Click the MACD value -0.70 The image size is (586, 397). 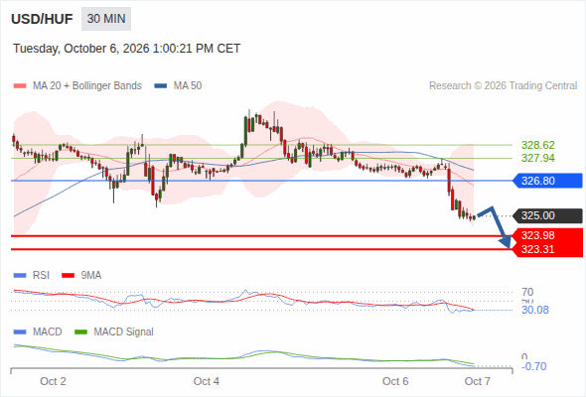point(533,366)
